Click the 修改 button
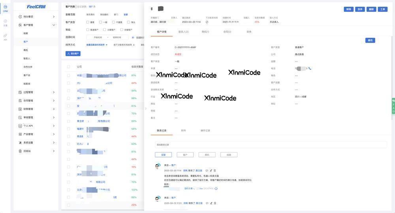This screenshot has height=213, width=395. click(370, 40)
